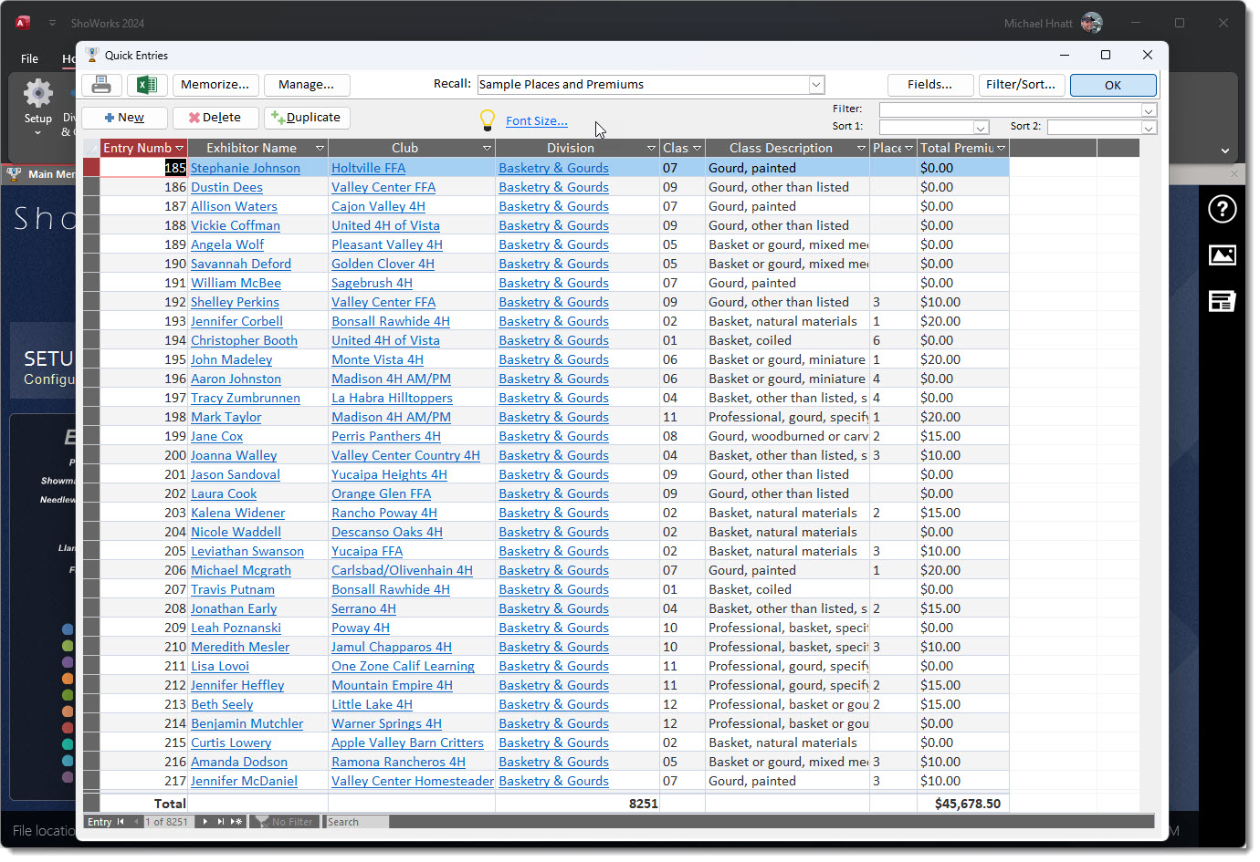Open the Font Size... link
Image resolution: width=1260 pixels, height=862 pixels.
point(536,120)
